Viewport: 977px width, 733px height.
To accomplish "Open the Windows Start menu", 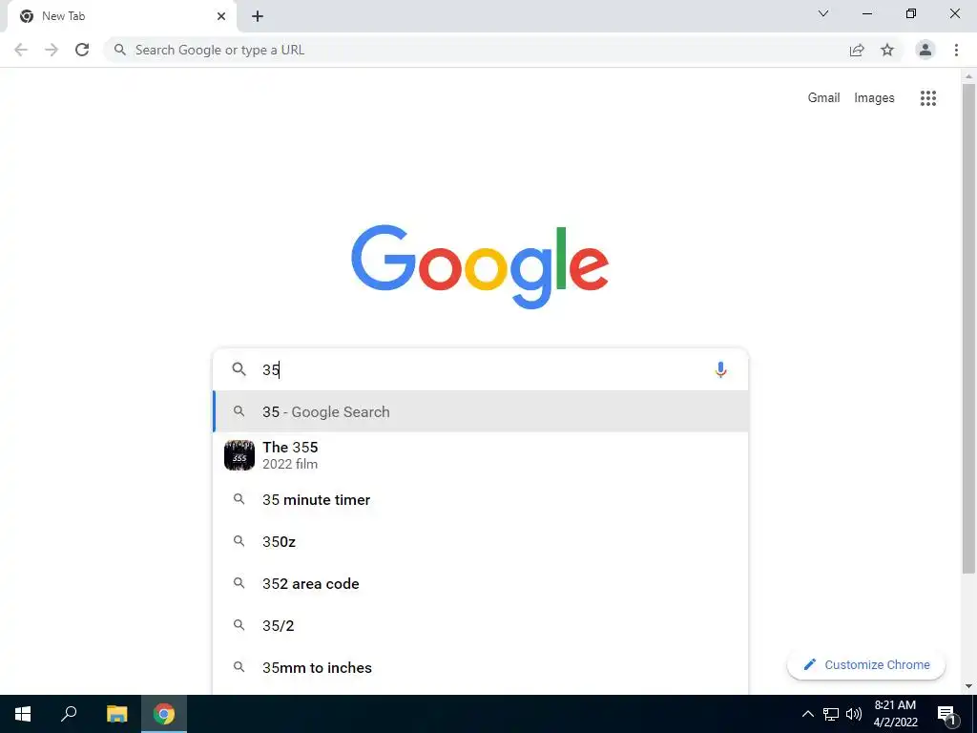I will point(23,714).
